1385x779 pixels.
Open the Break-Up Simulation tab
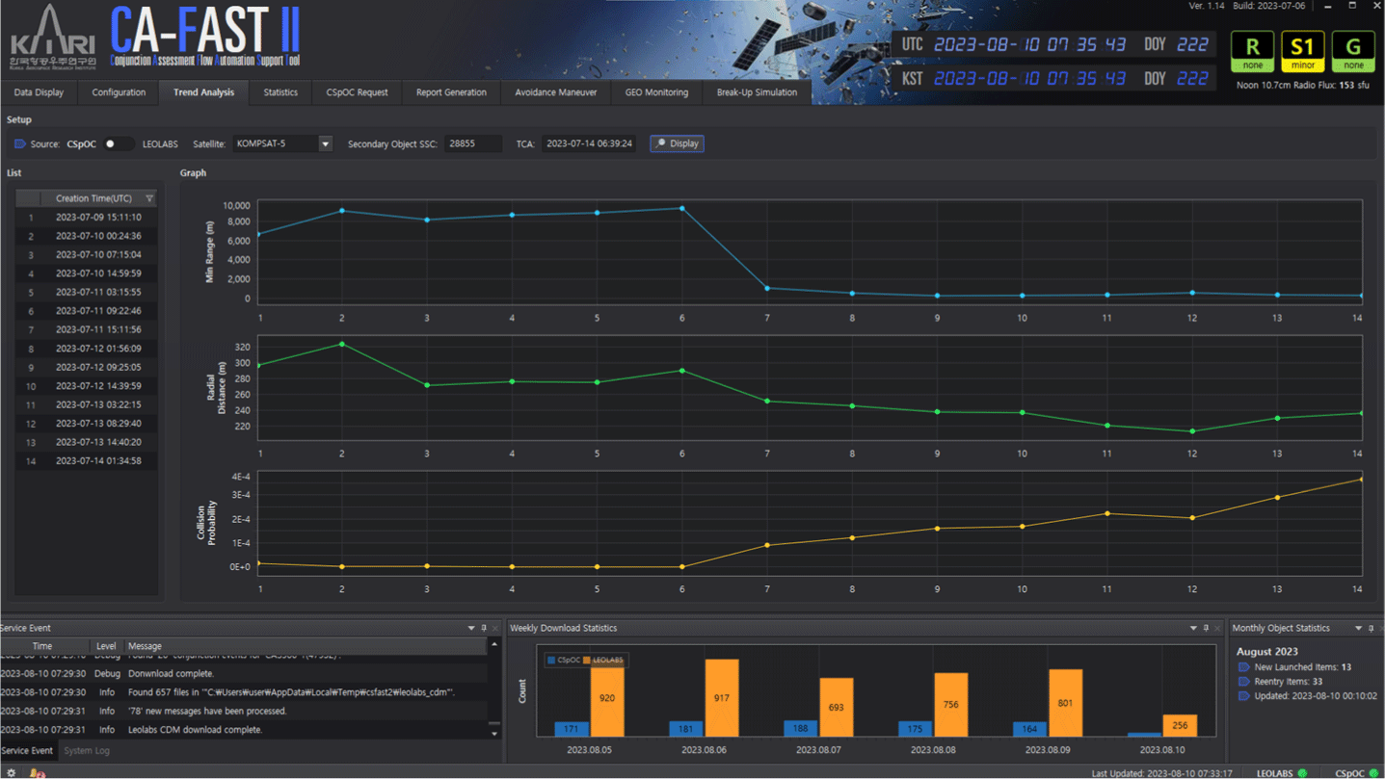tap(757, 92)
